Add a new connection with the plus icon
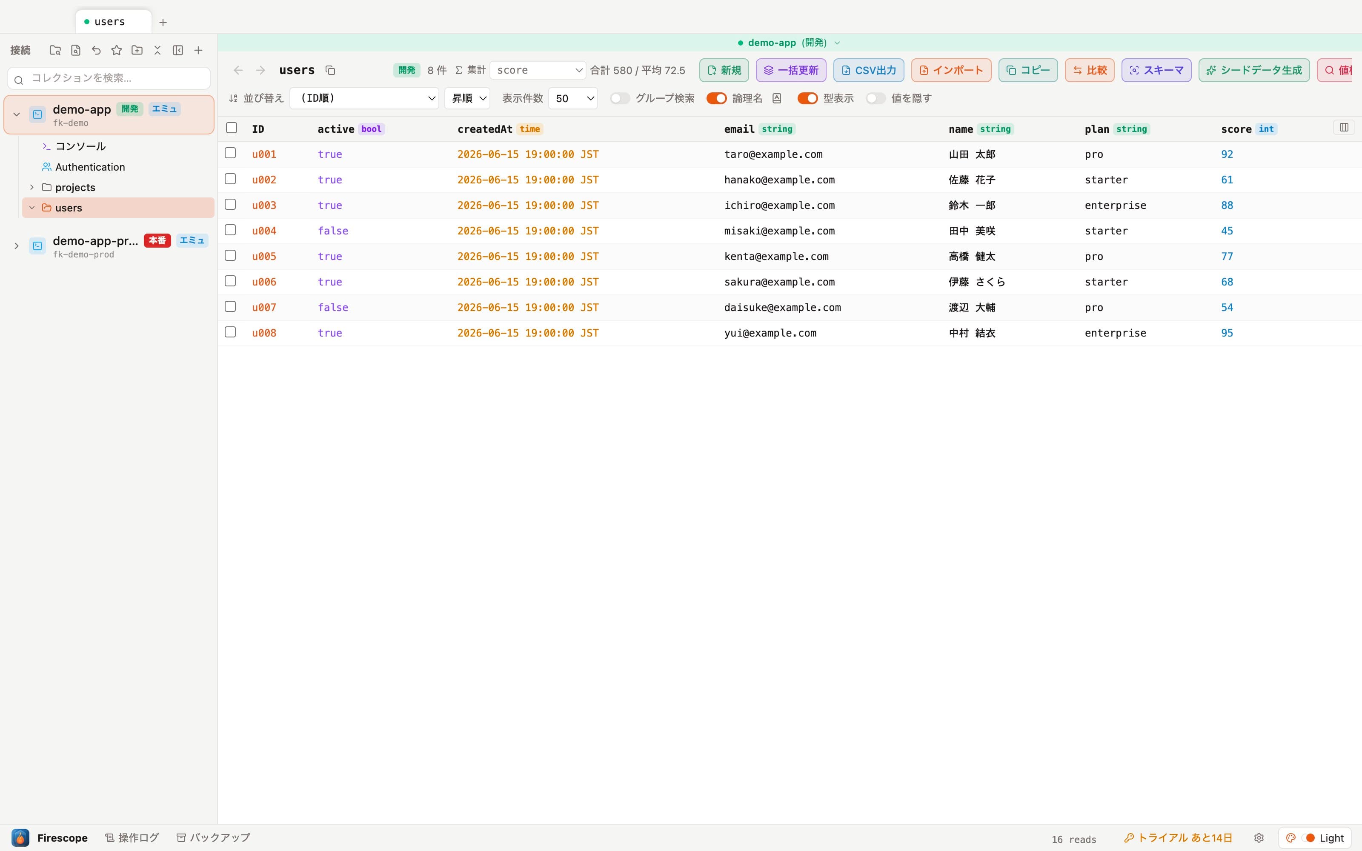Viewport: 1362px width, 851px height. [198, 51]
